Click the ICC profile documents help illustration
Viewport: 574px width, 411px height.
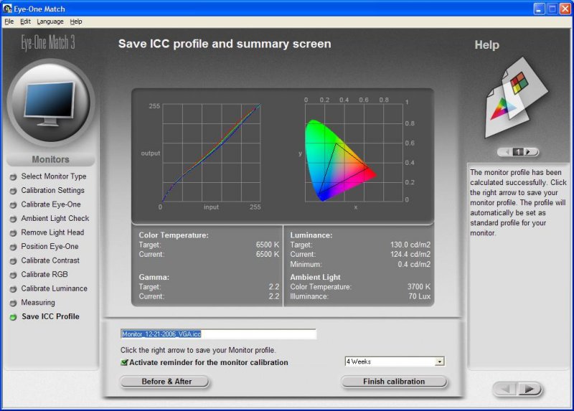(x=517, y=98)
